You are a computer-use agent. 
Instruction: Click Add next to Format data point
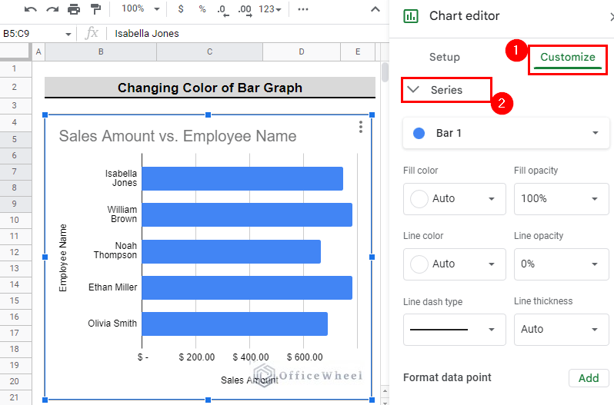tap(589, 378)
